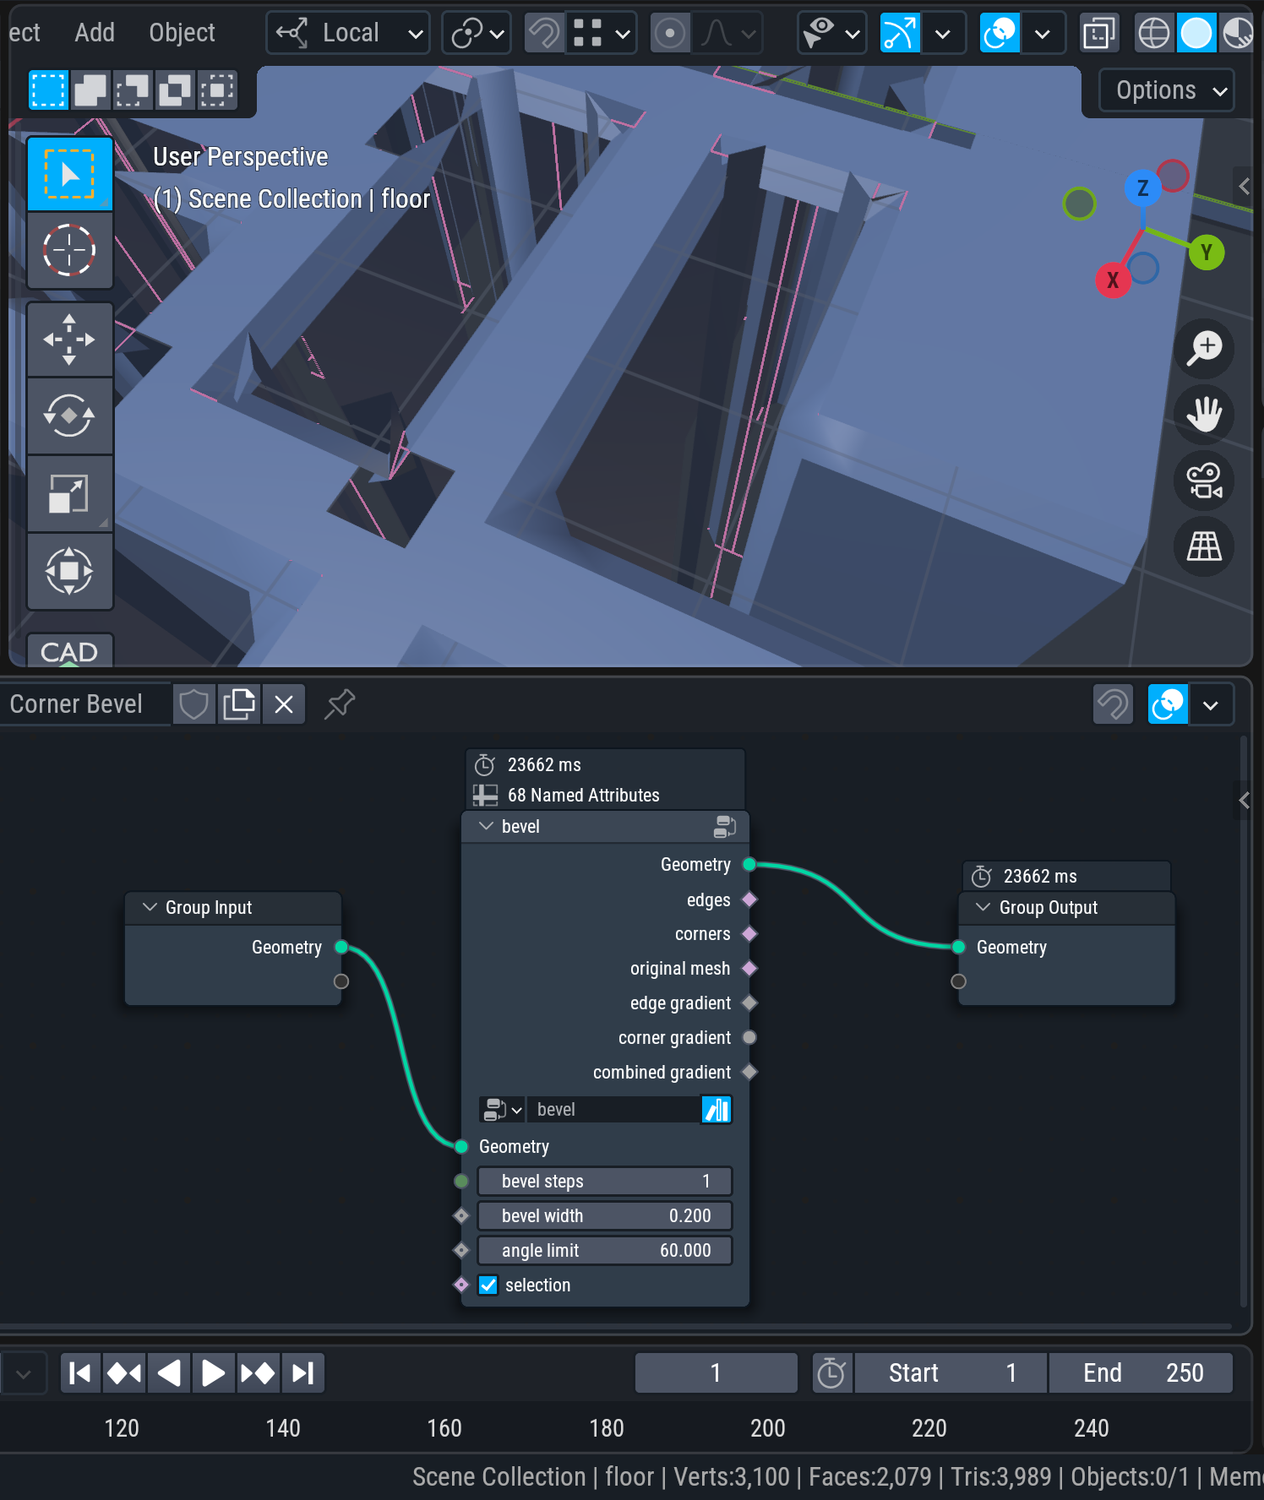Click the X axis on navigation gizmo
Viewport: 1264px width, 1500px height.
pos(1113,280)
